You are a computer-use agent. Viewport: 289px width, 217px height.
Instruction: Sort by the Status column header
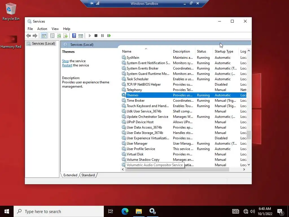click(204, 51)
